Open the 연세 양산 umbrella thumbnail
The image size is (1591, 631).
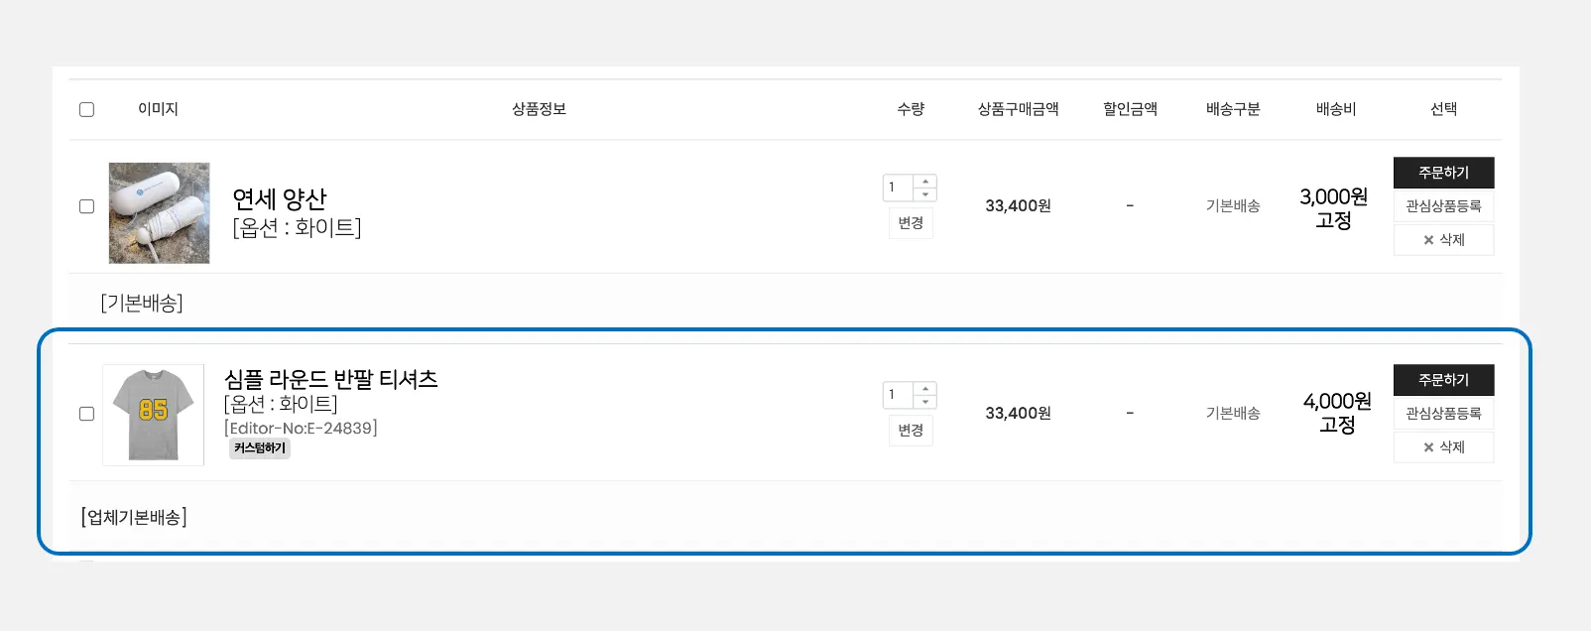159,213
